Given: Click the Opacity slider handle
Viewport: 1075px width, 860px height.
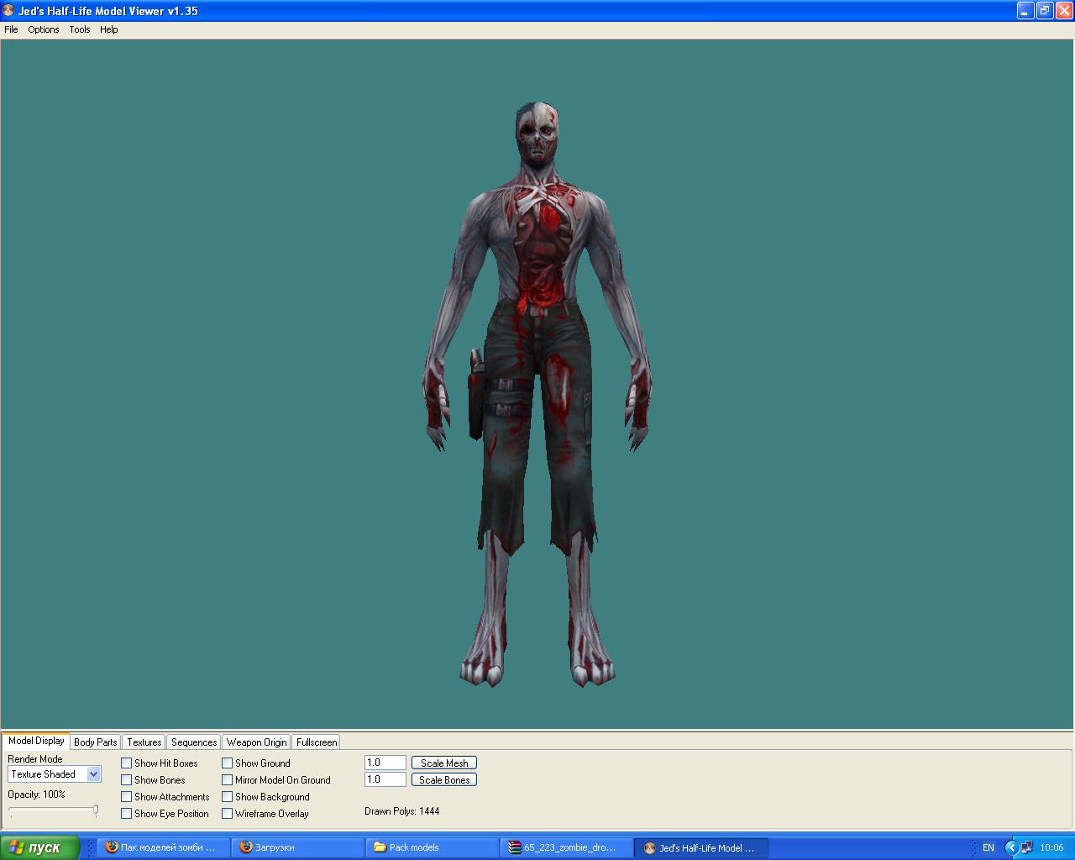Looking at the screenshot, I should point(95,810).
